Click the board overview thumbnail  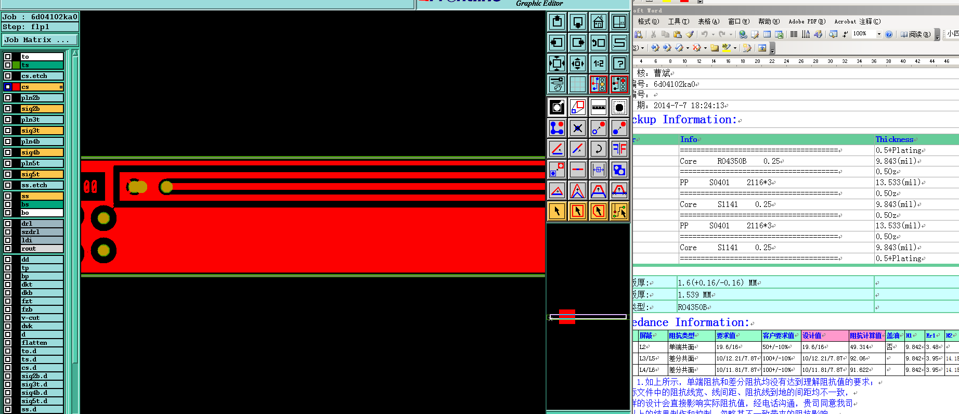tap(588, 317)
